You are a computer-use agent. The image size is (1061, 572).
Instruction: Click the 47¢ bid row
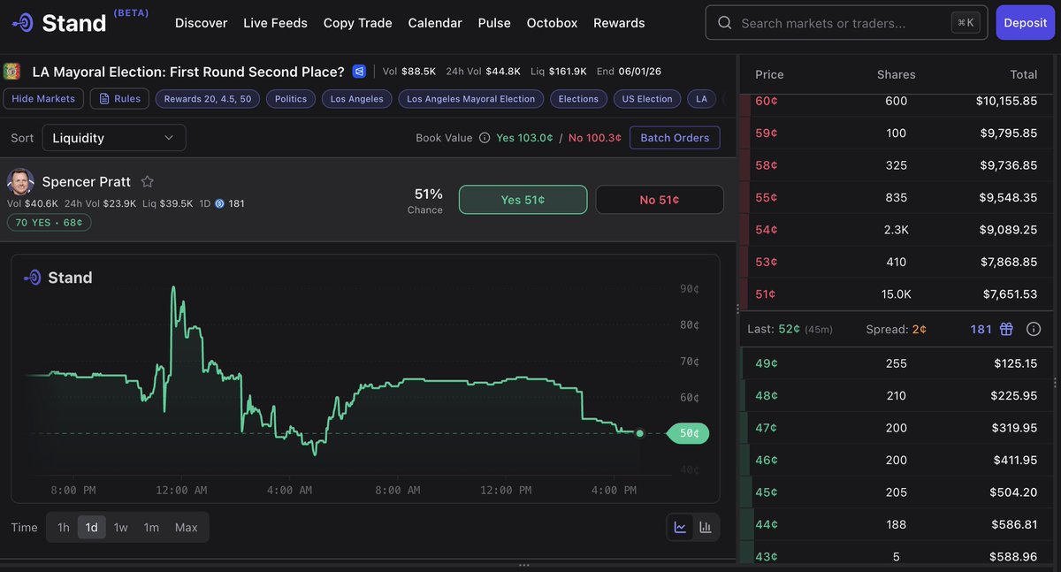[x=896, y=428]
